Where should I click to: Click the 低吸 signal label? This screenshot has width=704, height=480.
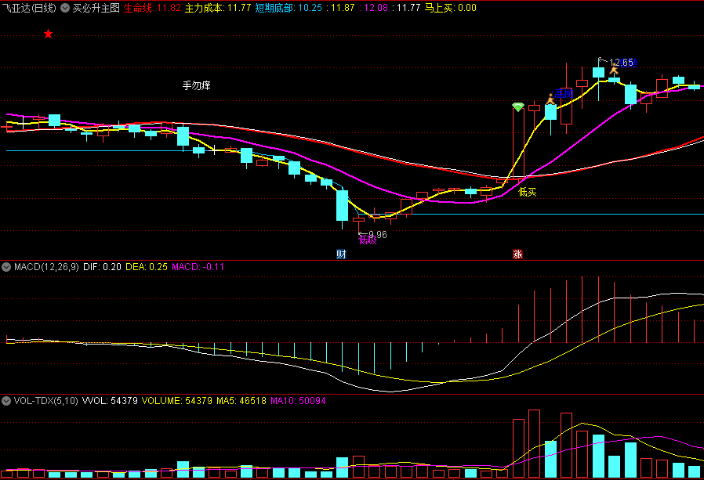tap(367, 240)
